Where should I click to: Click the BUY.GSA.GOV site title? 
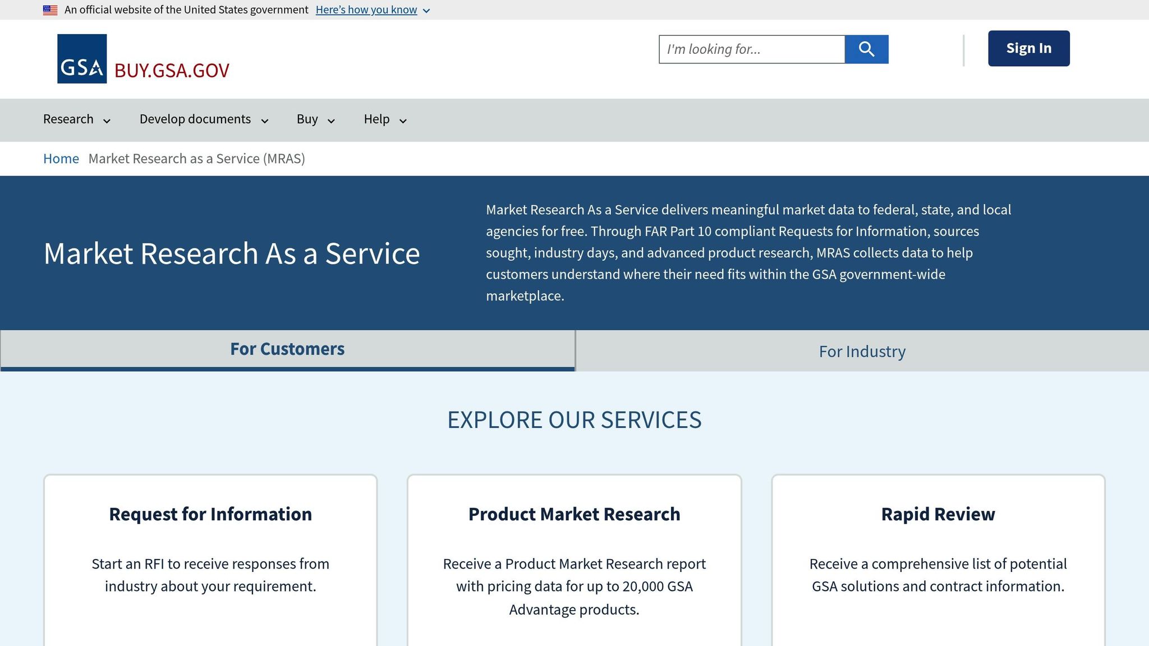172,71
